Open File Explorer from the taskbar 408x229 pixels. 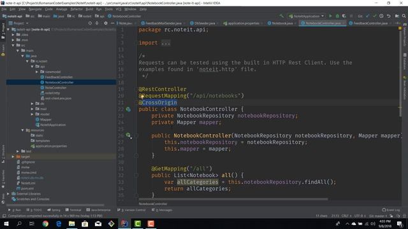(x=72, y=223)
